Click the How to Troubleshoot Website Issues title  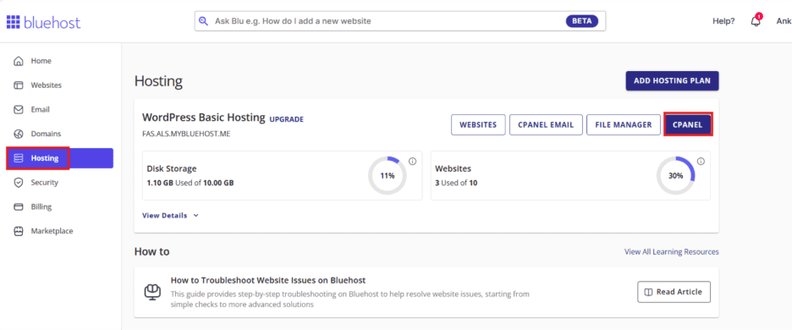coord(268,280)
